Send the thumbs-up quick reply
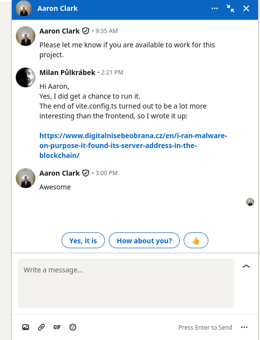This screenshot has width=260, height=340. coord(196,240)
